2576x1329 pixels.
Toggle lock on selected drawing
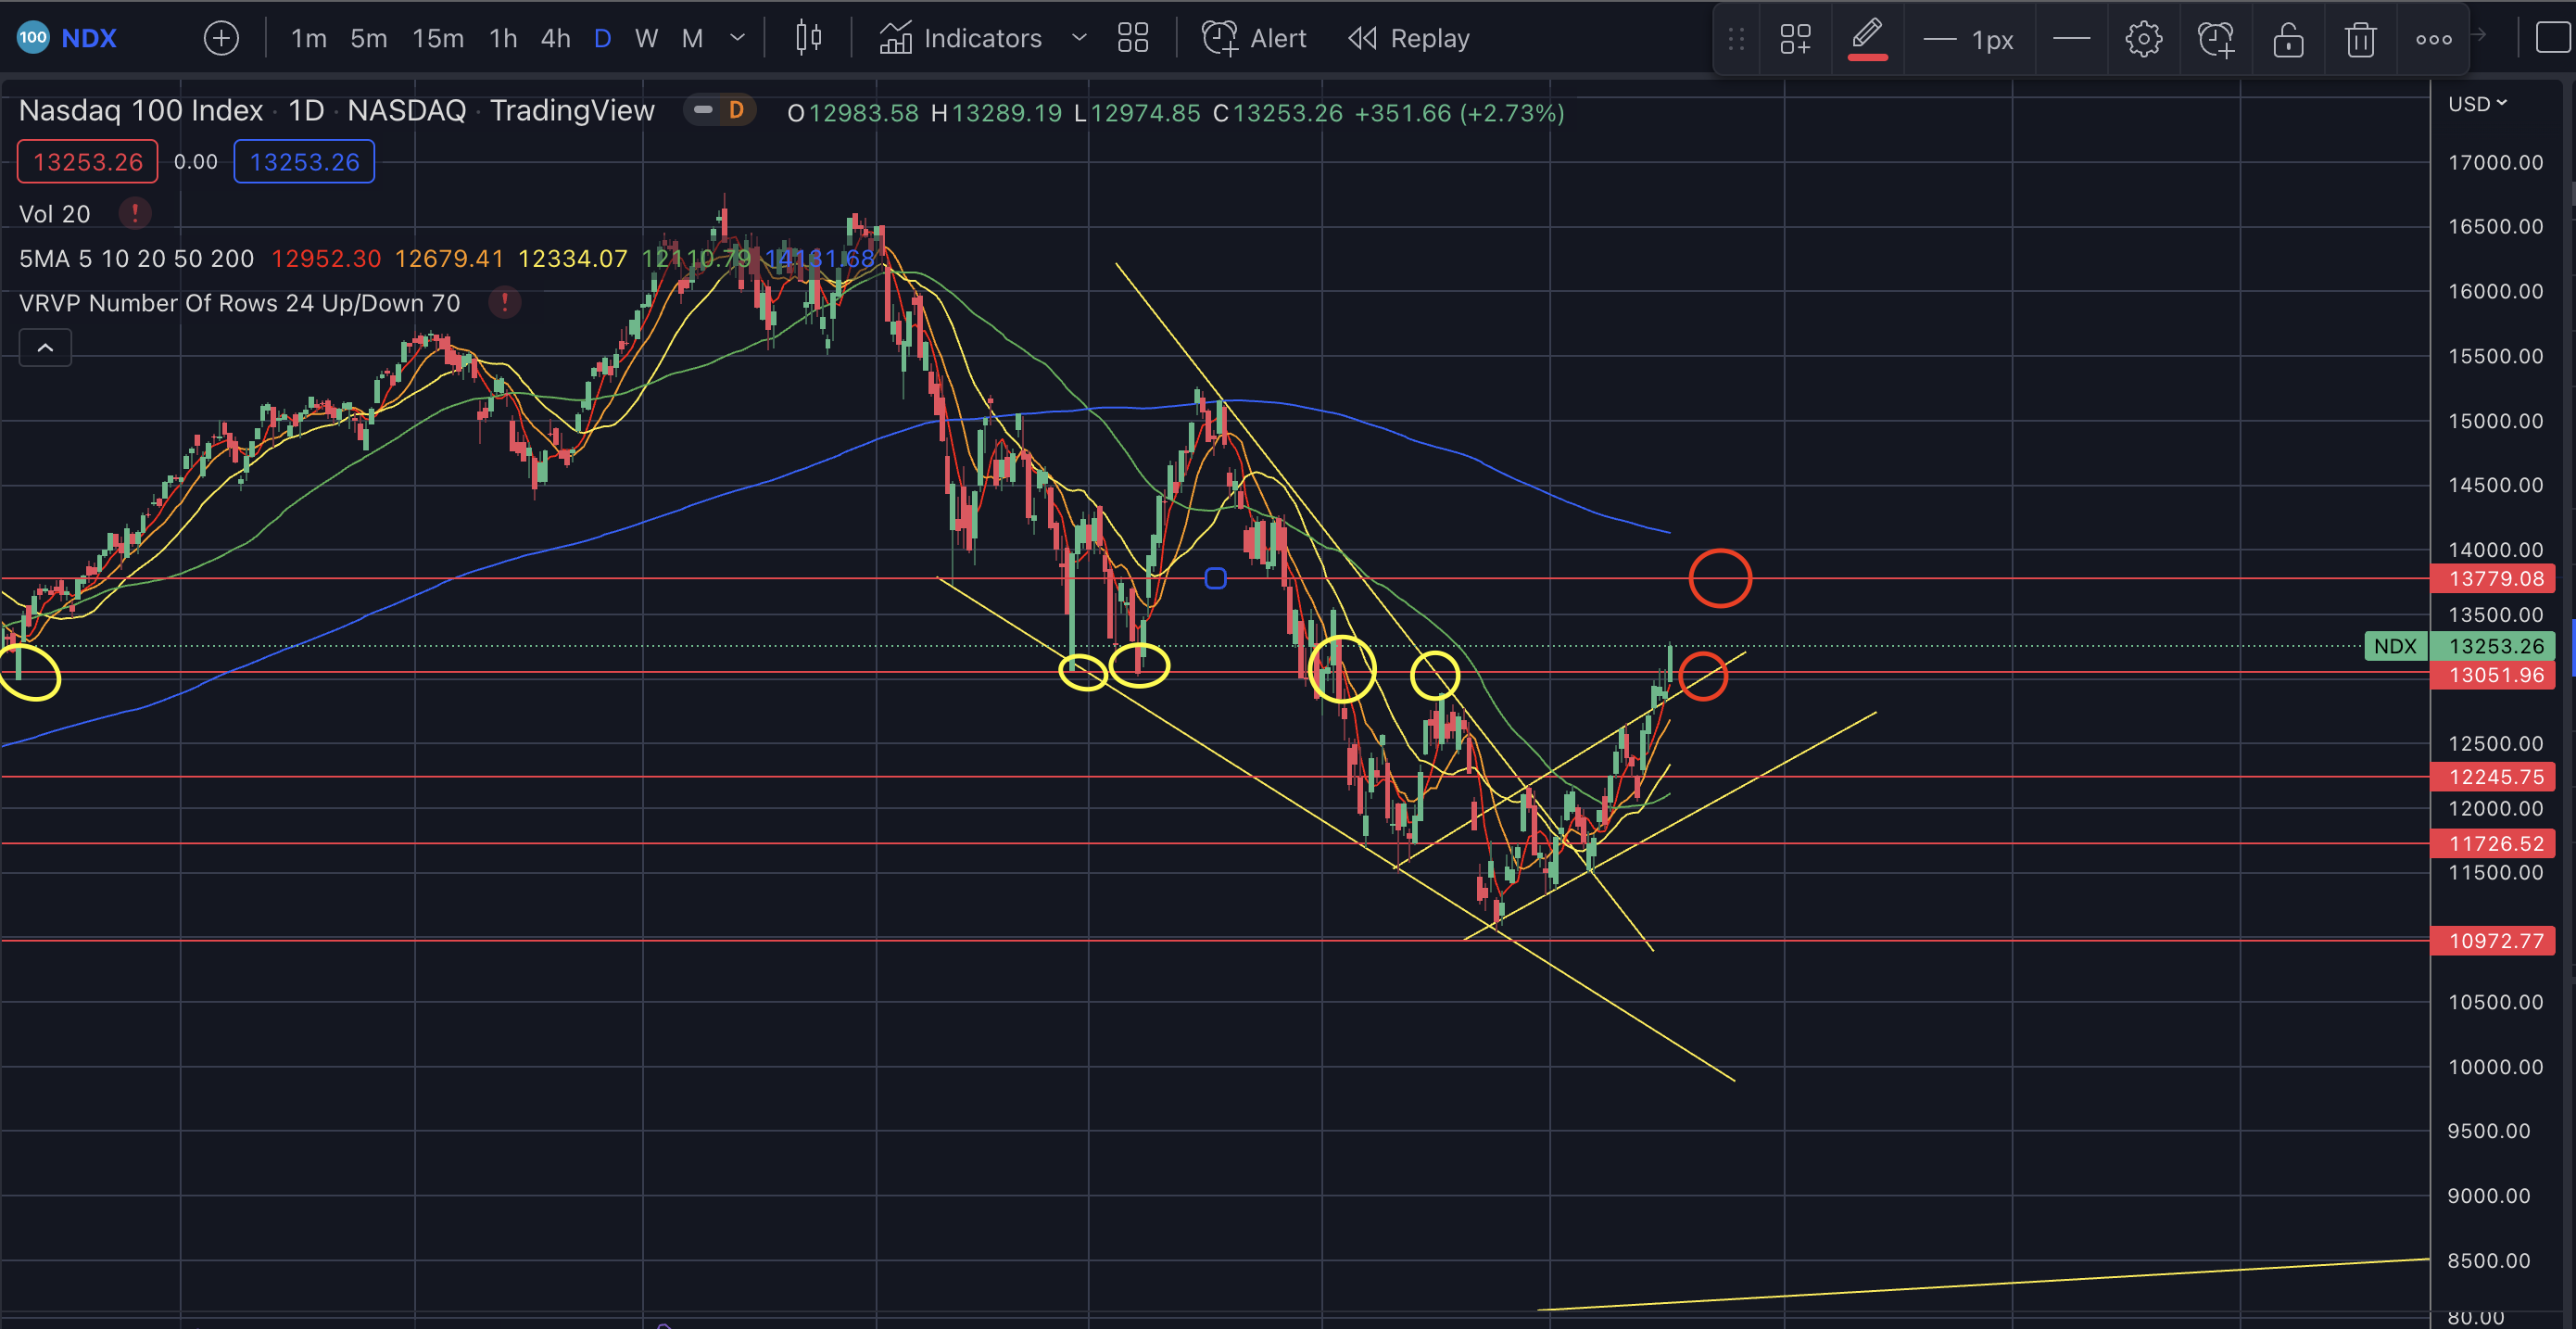(2288, 40)
